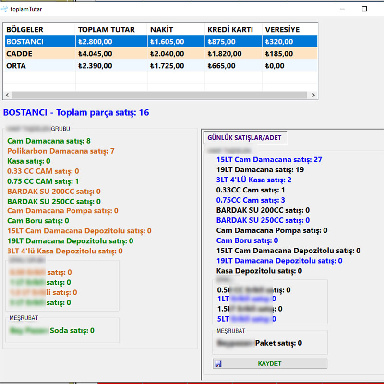Click the TOPLAM TUTAR column header
This screenshot has height=384, width=384.
point(106,29)
